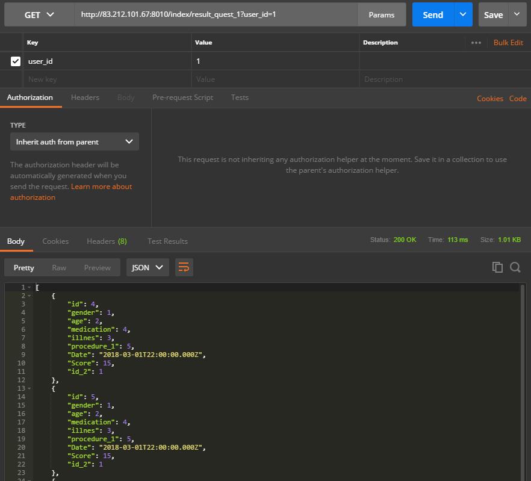Click the New key placeholder field
531x481 pixels.
click(x=107, y=79)
